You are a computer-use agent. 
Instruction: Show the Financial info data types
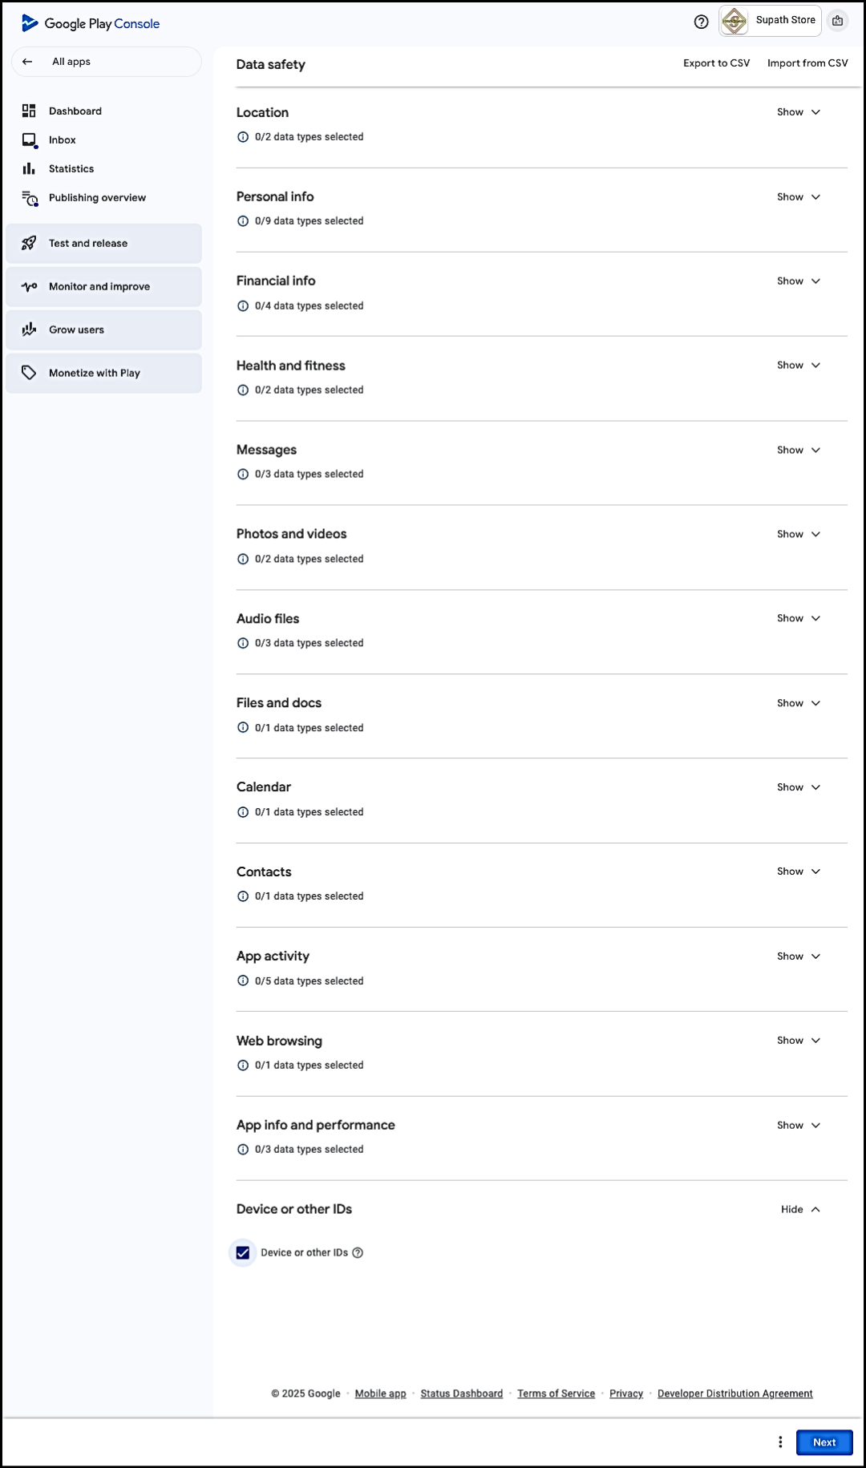click(x=798, y=281)
